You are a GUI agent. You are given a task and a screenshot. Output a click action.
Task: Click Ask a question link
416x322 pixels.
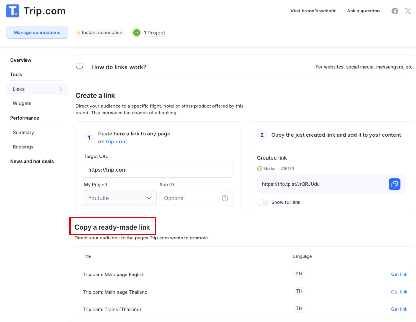pyautogui.click(x=363, y=11)
